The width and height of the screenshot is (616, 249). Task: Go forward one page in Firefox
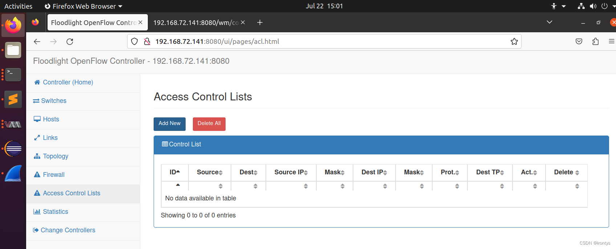click(53, 41)
